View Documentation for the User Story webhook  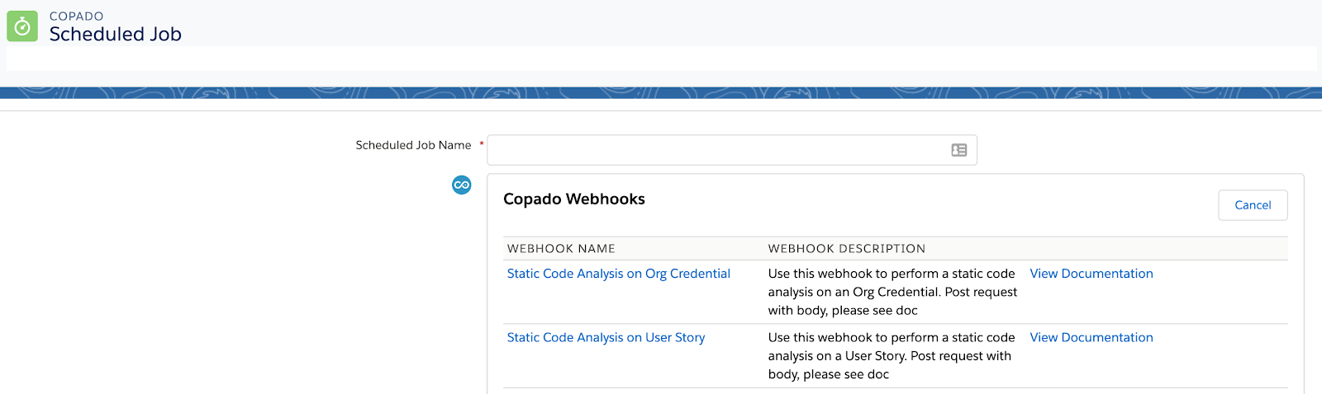[x=1091, y=337]
